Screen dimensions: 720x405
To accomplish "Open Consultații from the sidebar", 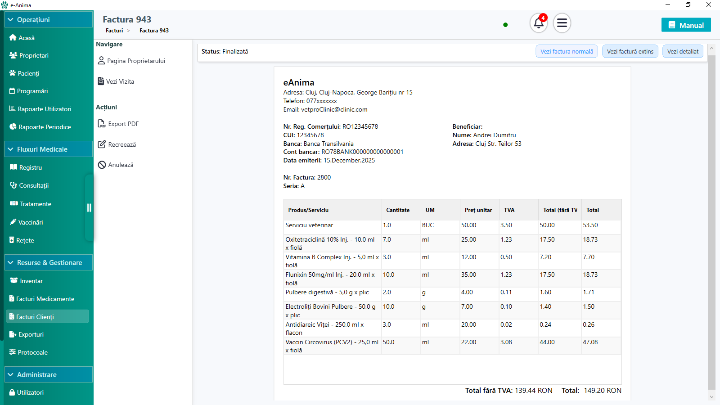I will tap(34, 185).
